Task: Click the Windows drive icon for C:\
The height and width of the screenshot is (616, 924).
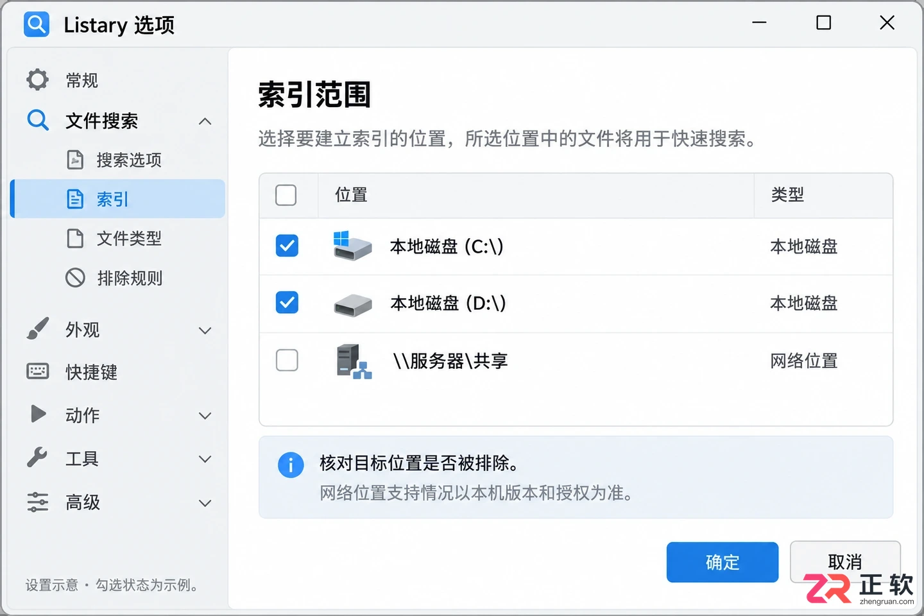Action: tap(352, 246)
